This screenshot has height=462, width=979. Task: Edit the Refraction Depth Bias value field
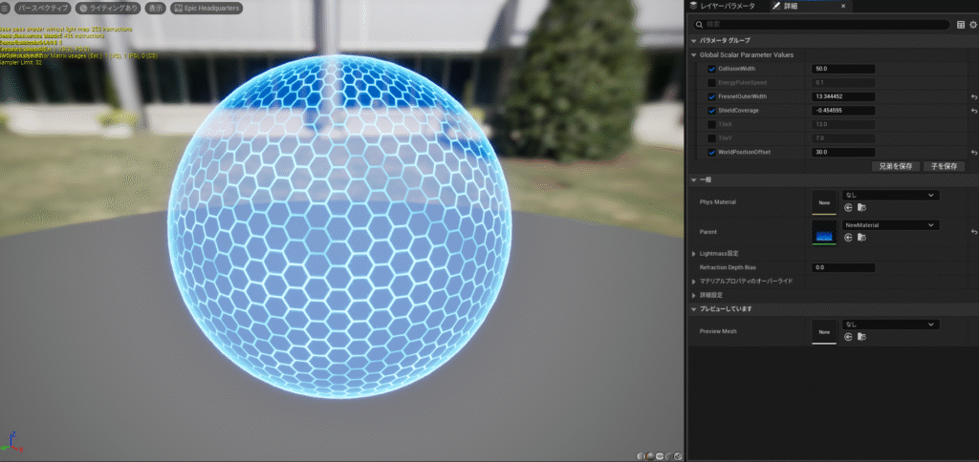coord(843,267)
